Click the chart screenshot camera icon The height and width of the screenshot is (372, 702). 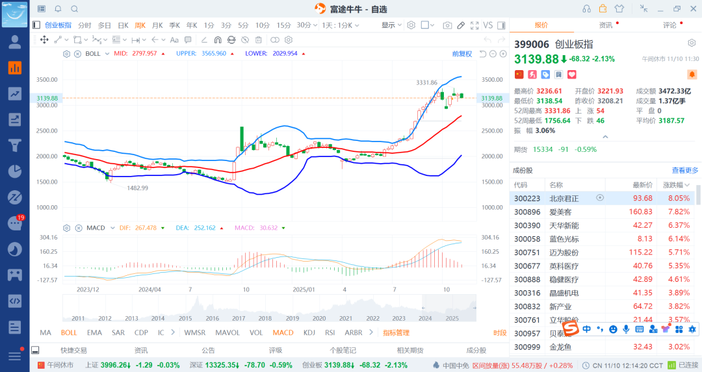point(447,25)
